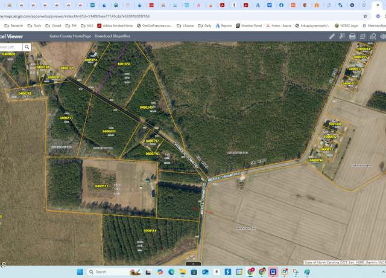Open Gates County HomePage link
The height and width of the screenshot is (278, 386).
coord(70,36)
